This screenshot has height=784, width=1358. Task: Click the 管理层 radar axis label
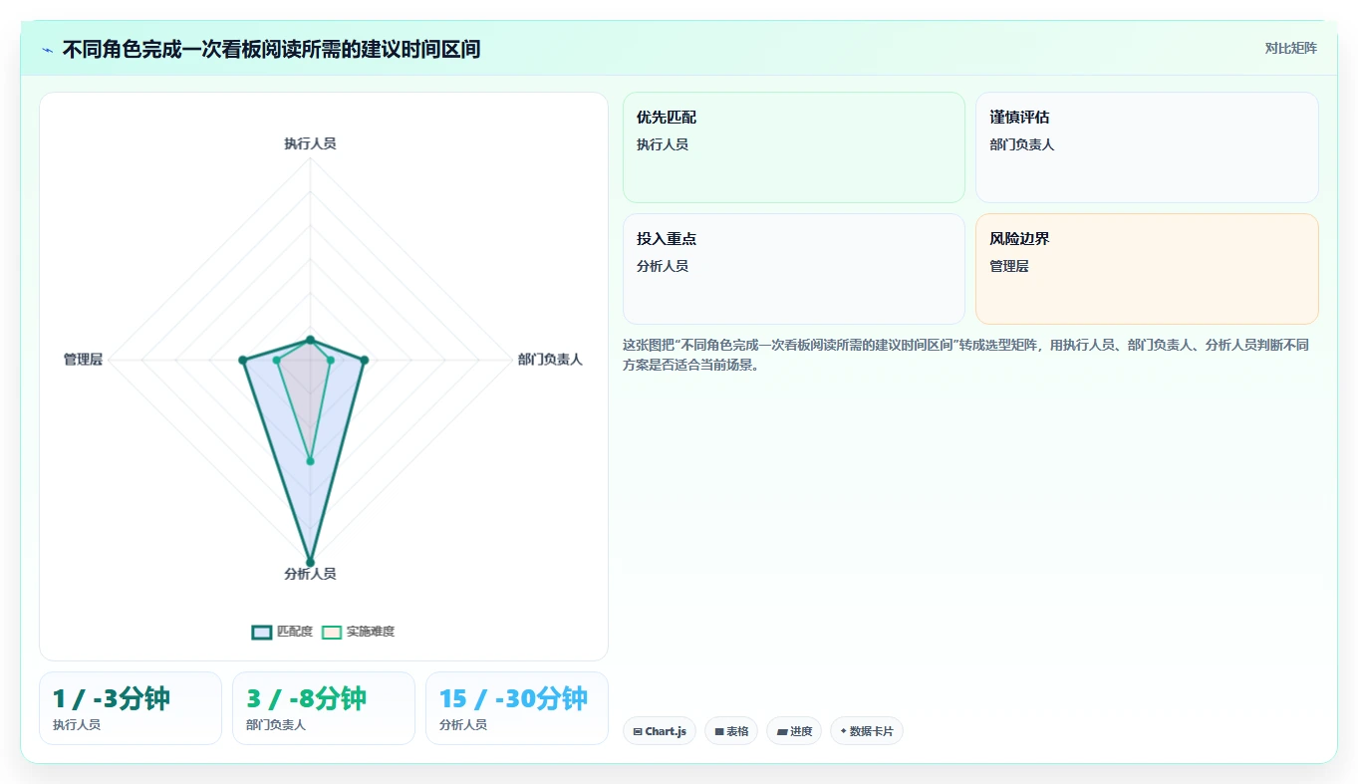click(x=83, y=360)
